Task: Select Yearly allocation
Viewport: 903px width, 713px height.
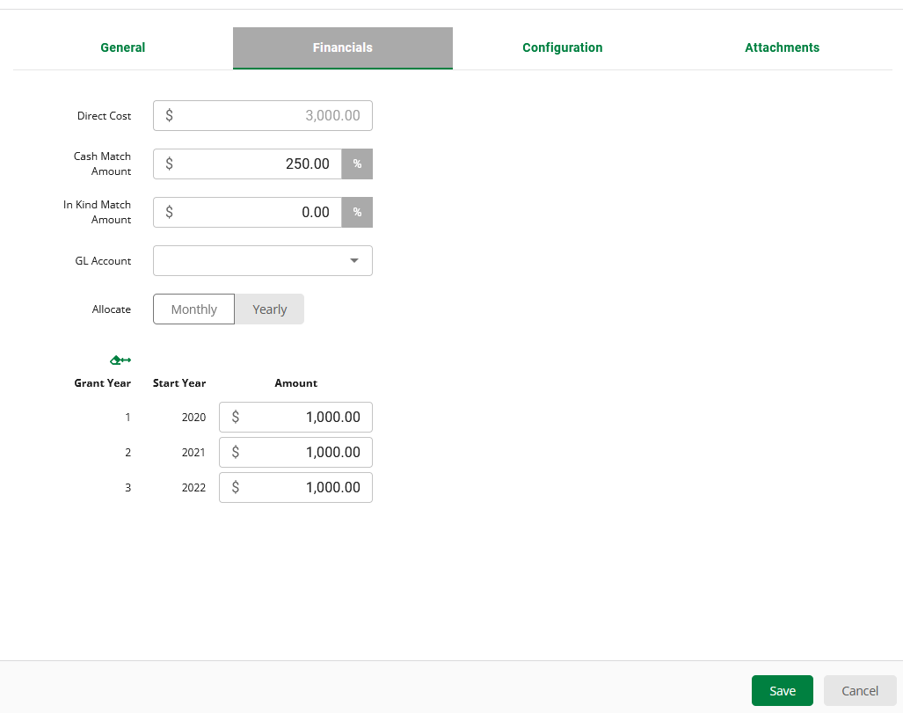Action: tap(269, 309)
